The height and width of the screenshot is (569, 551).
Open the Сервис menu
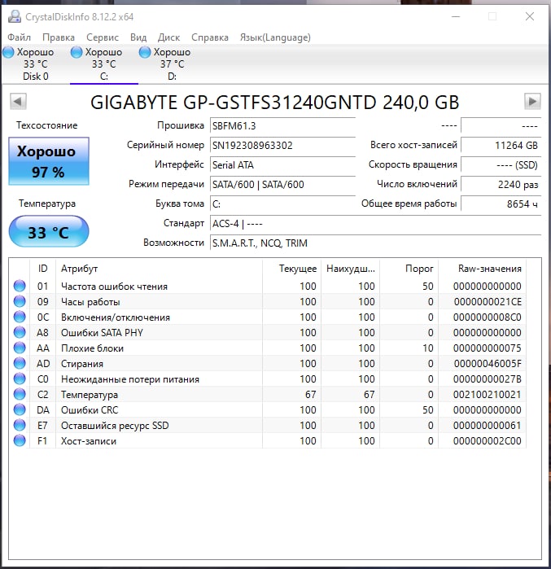(103, 37)
